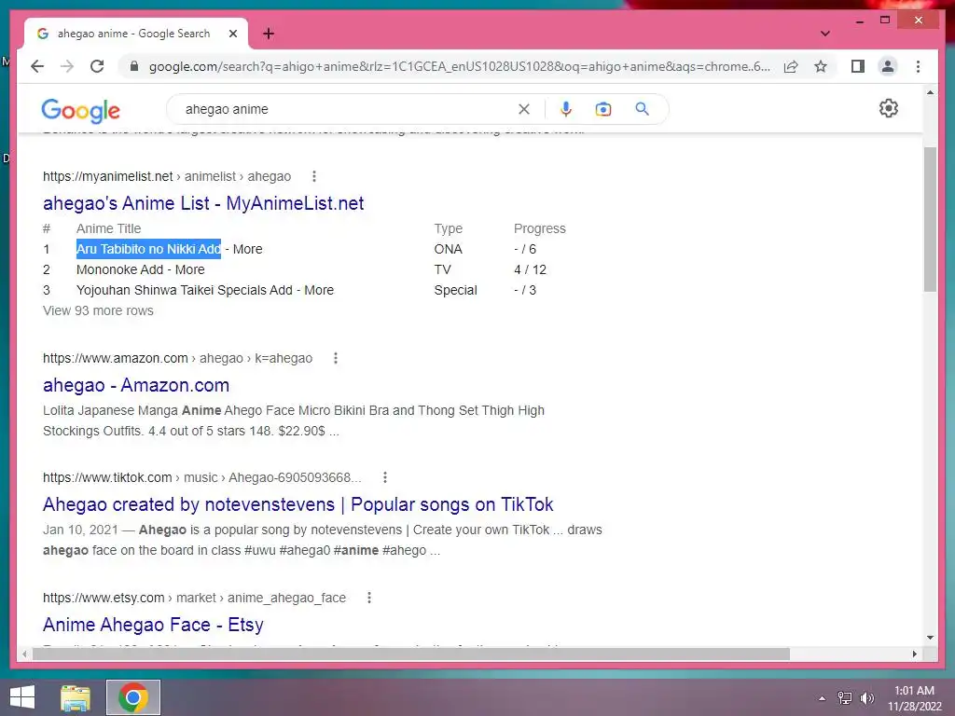The width and height of the screenshot is (955, 716).
Task: Click the scroll down arrow
Action: 930,638
